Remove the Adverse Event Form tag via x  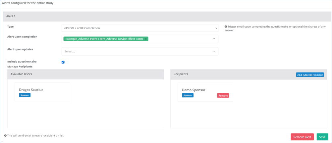[146, 39]
